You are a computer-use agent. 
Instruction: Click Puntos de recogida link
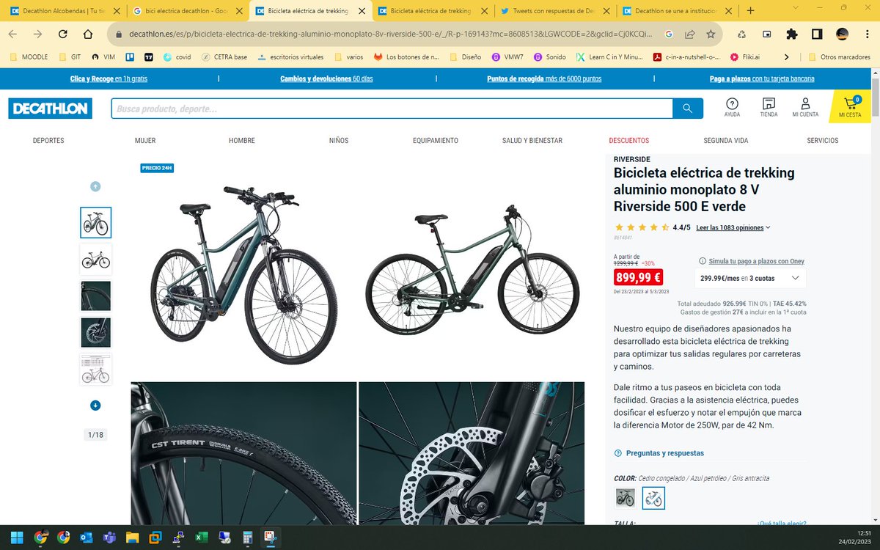544,79
